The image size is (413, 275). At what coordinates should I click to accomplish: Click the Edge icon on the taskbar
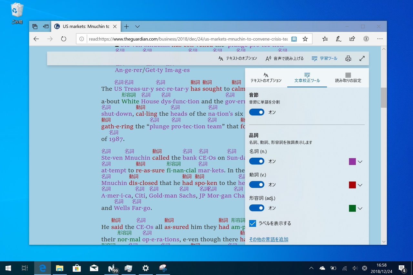click(x=42, y=268)
